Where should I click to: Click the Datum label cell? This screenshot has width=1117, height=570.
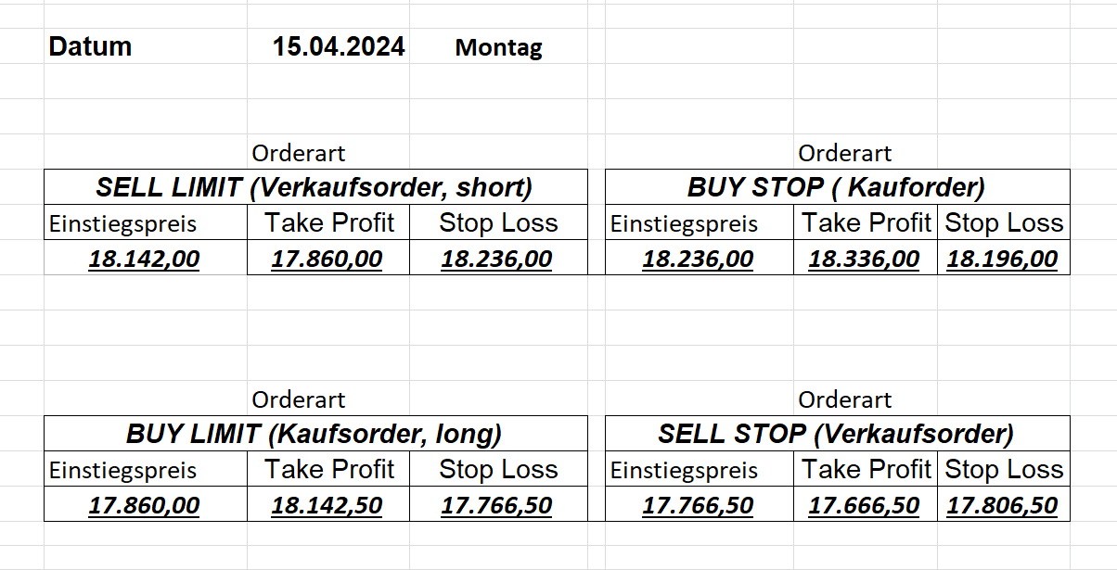[90, 47]
